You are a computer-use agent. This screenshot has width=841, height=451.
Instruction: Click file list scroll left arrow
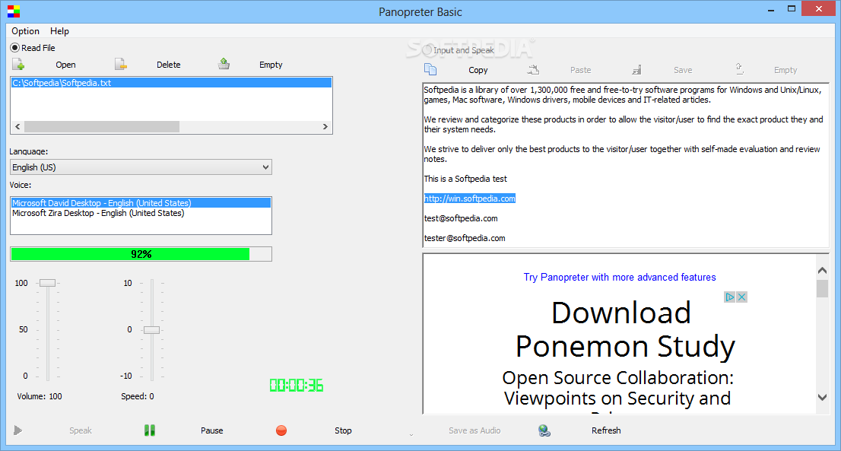(x=17, y=126)
